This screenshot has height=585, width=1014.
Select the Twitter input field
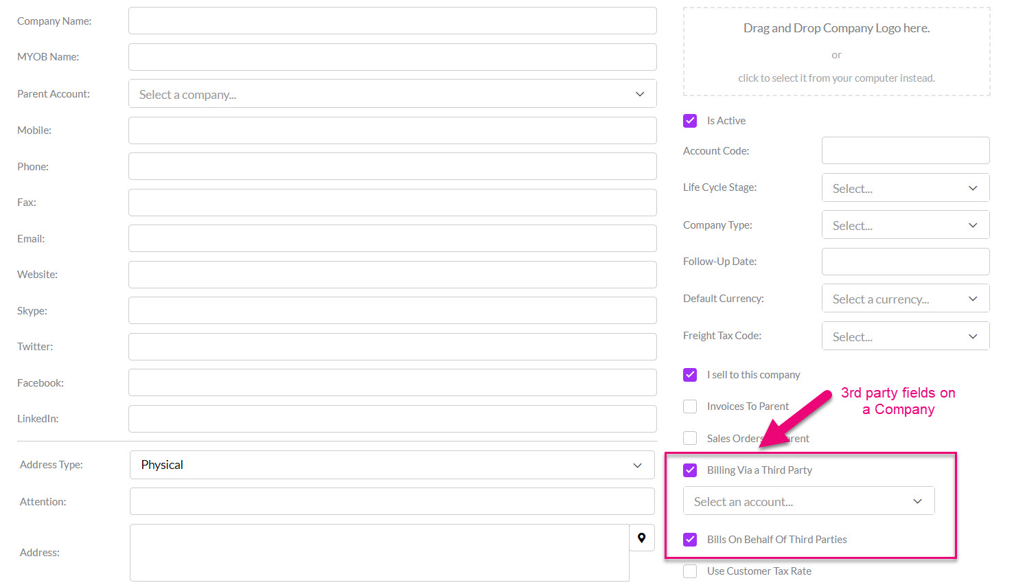(x=393, y=347)
